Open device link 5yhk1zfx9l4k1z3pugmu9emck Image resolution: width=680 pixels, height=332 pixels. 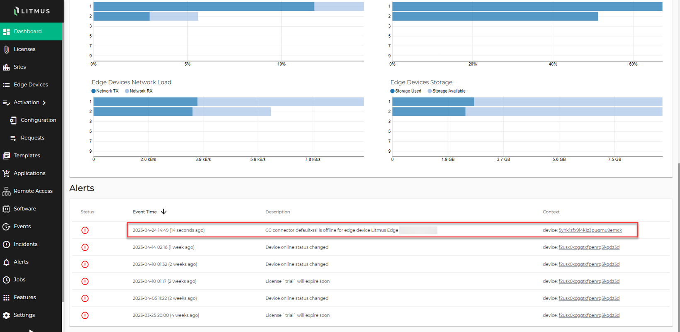click(x=590, y=230)
